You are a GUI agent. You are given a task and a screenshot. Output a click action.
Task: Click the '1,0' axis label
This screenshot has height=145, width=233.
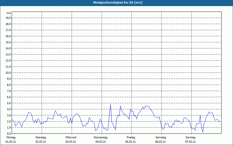pos(9,127)
